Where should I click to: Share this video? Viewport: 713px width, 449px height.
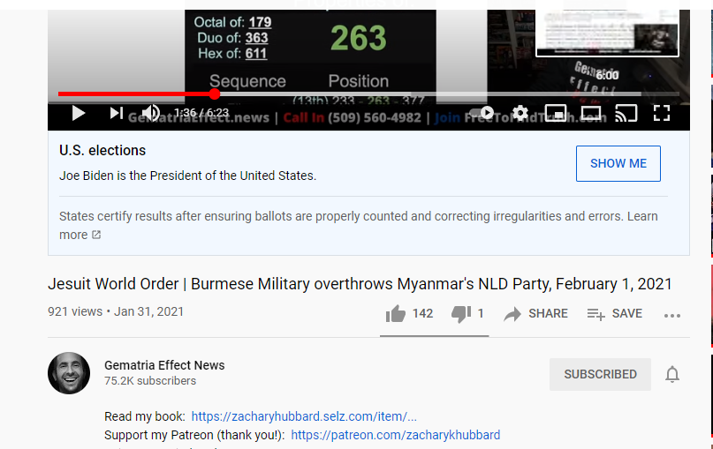(x=536, y=314)
